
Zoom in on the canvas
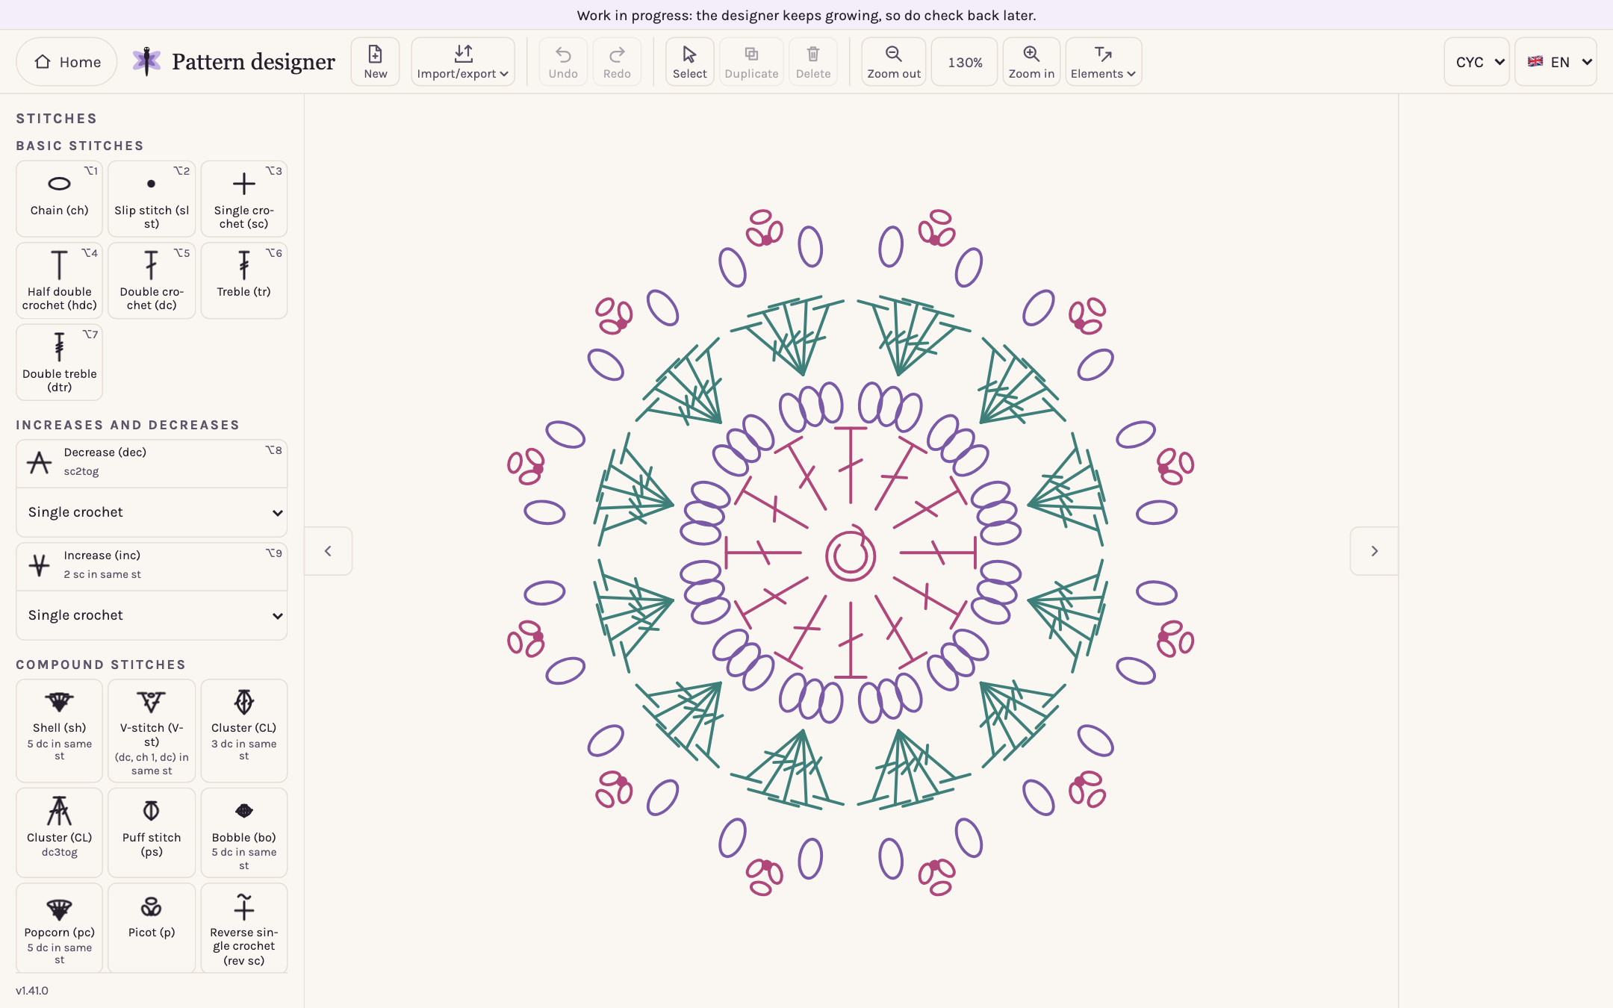[x=1031, y=62]
